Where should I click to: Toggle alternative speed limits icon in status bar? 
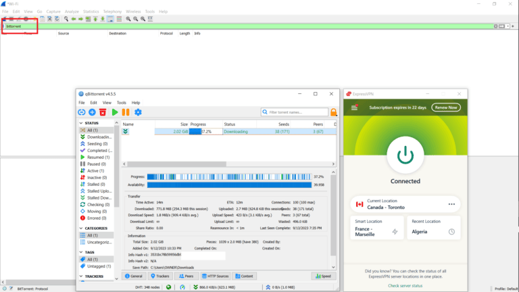pyautogui.click(x=182, y=287)
